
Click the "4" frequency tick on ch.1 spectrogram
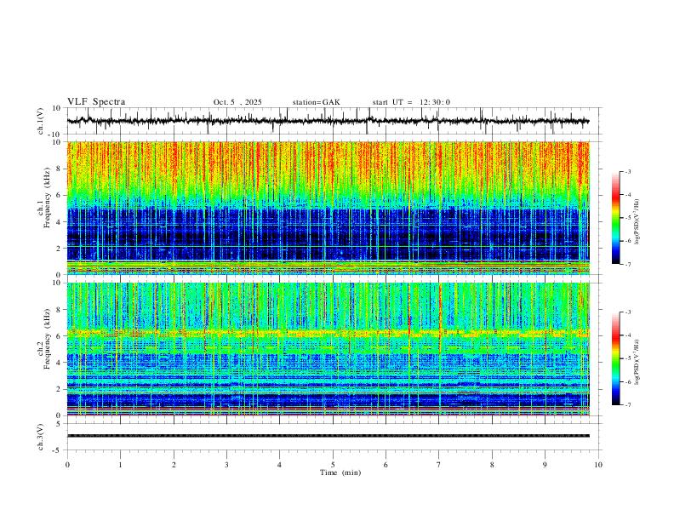pyautogui.click(x=60, y=222)
